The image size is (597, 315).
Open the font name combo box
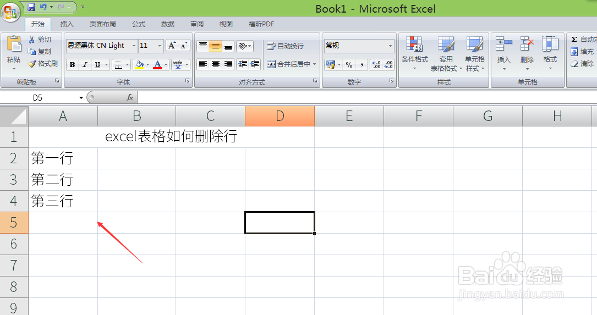click(102, 46)
